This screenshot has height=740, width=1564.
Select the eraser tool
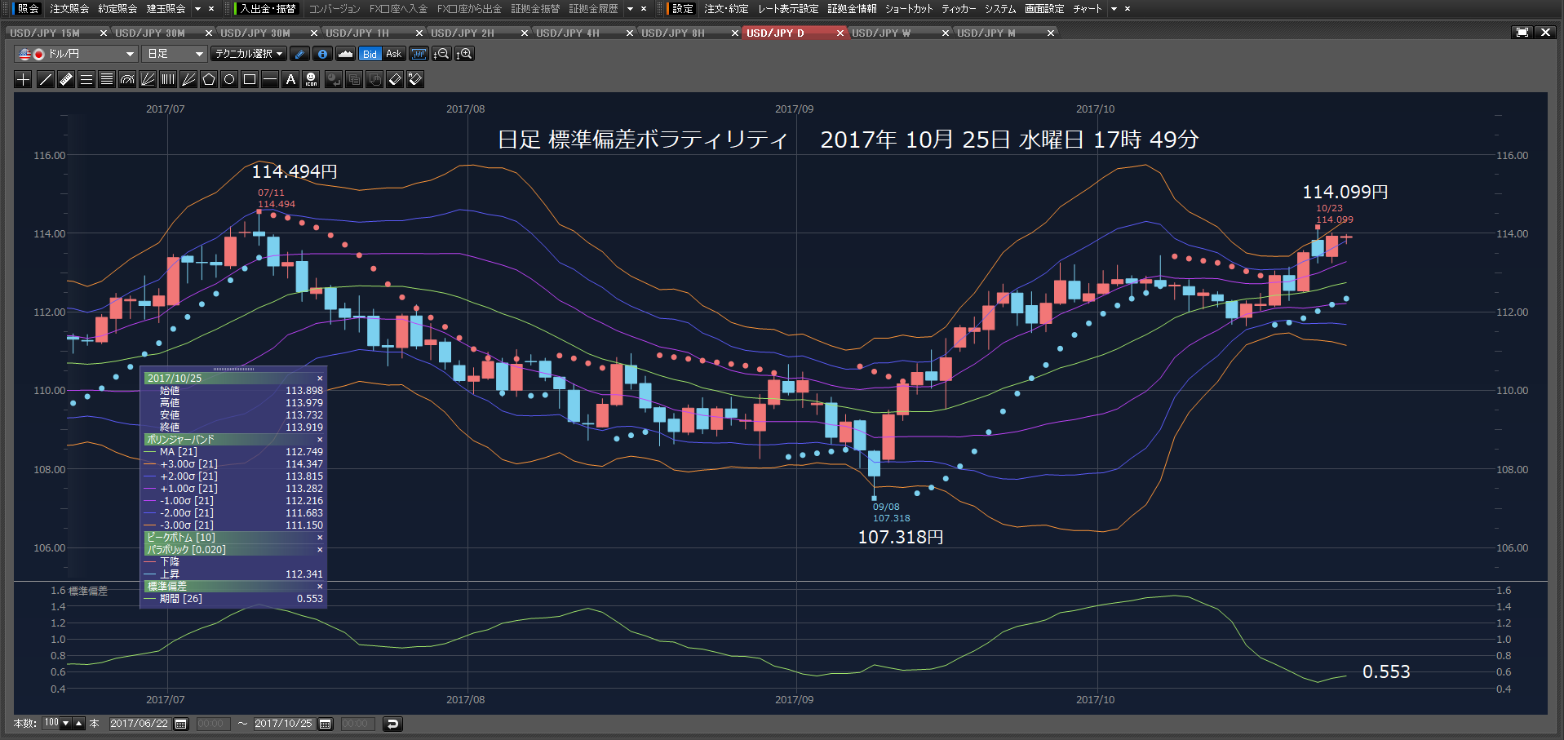click(395, 79)
